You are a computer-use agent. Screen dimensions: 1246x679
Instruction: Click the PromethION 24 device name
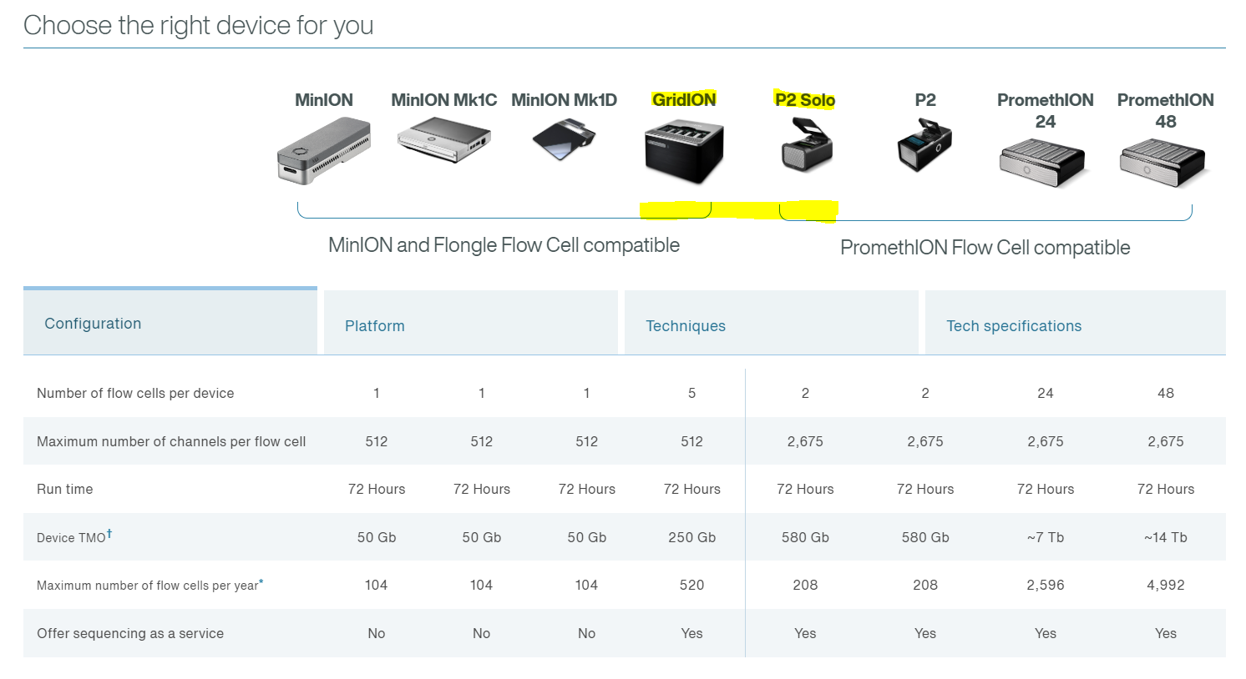(x=1046, y=111)
